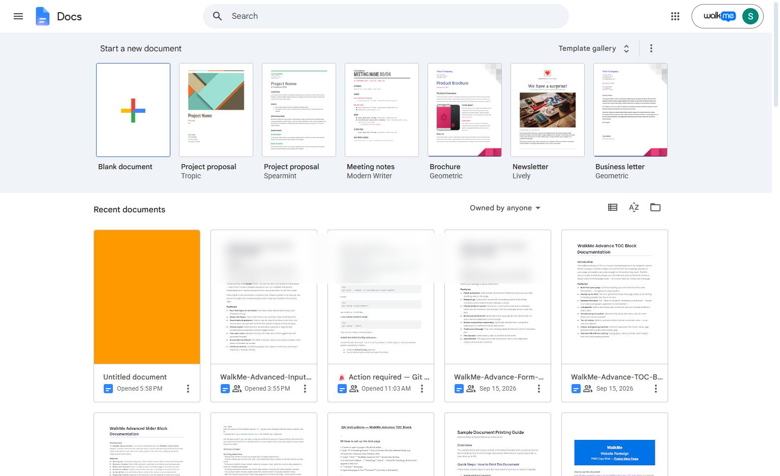Choose Brochure Geometric template
Image resolution: width=780 pixels, height=476 pixels.
coord(465,110)
